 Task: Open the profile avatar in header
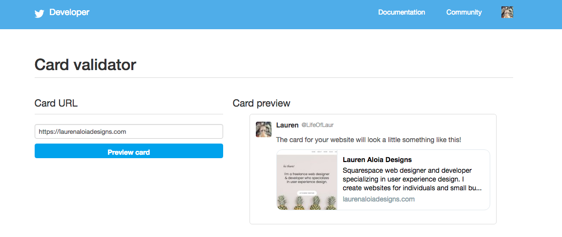coord(507,13)
